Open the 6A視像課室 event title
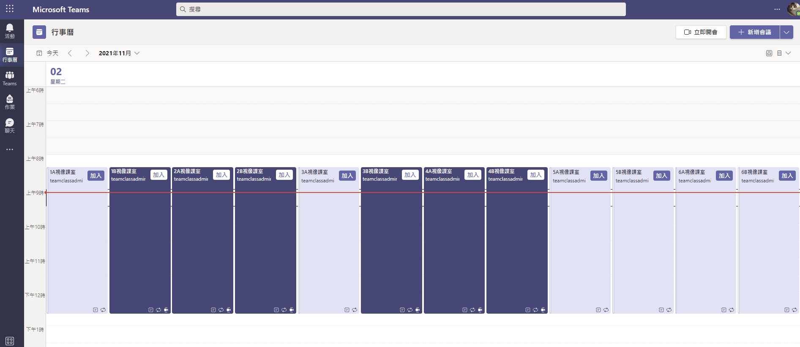 [692, 172]
